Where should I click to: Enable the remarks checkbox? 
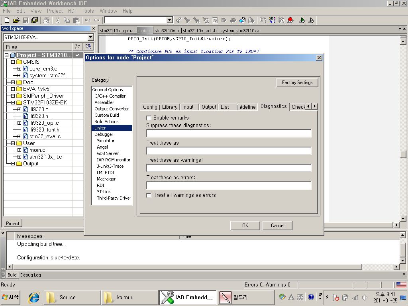(x=149, y=118)
